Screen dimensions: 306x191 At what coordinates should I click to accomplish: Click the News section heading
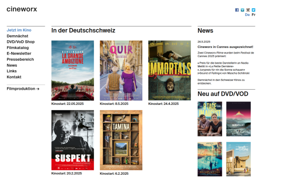[206, 31]
